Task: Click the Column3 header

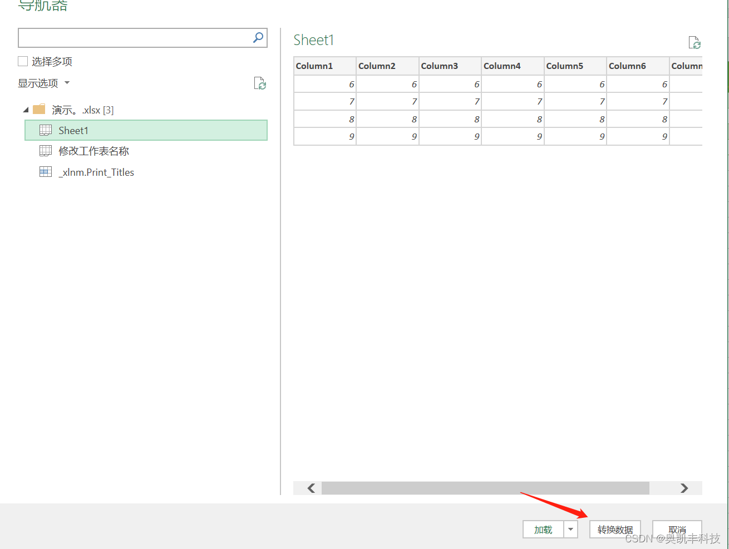Action: [x=450, y=66]
